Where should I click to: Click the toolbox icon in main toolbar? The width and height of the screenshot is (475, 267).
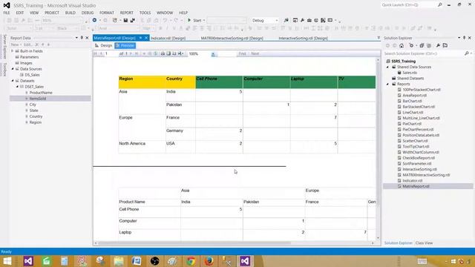coord(309,20)
